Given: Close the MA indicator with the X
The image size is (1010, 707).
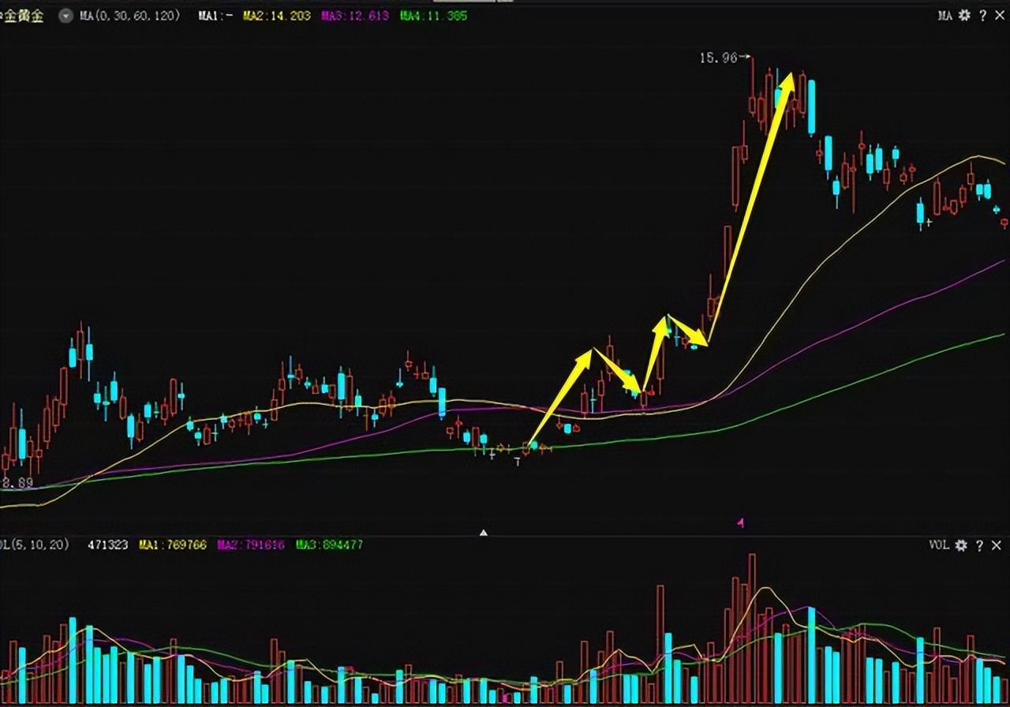Looking at the screenshot, I should coord(999,15).
